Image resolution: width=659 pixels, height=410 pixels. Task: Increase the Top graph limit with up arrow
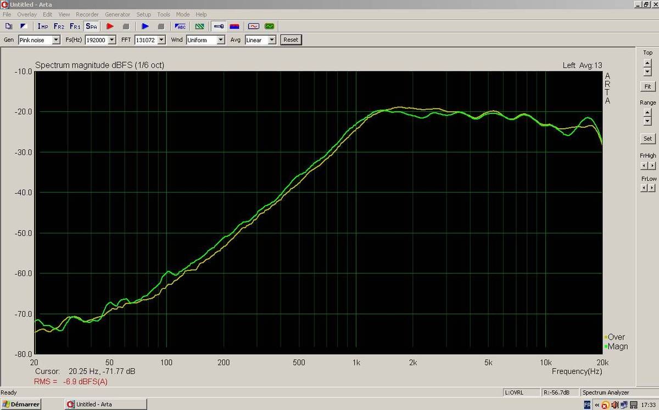click(647, 64)
